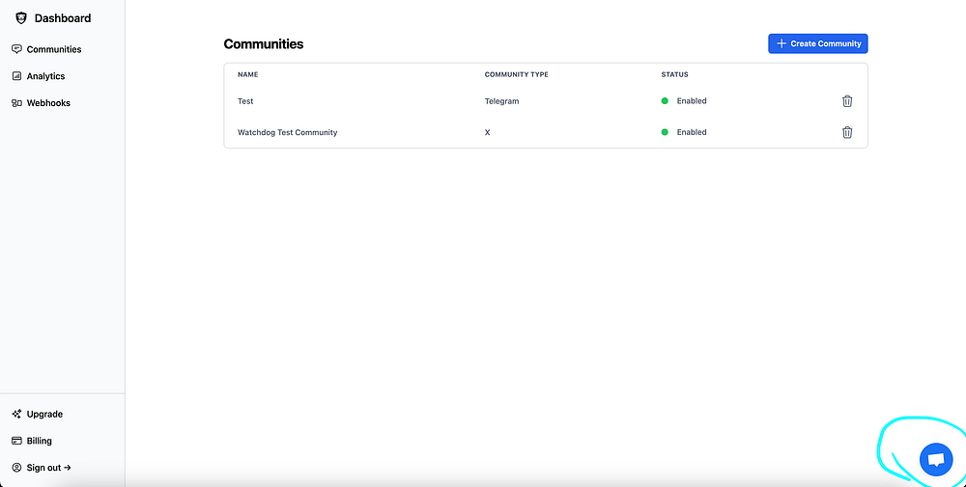Image resolution: width=966 pixels, height=487 pixels.
Task: Click the Test community name
Action: point(245,101)
